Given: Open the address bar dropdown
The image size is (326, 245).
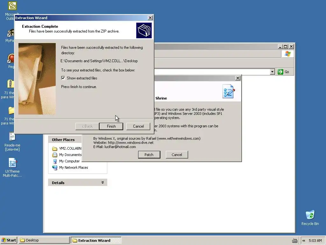Looking at the screenshot, I should pos(273,72).
